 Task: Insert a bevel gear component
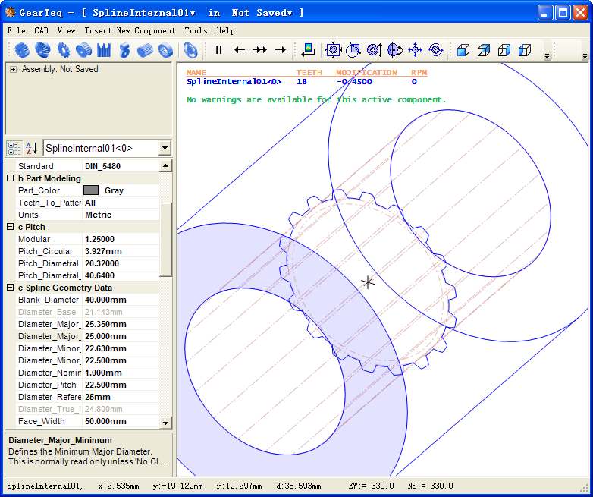click(x=42, y=50)
